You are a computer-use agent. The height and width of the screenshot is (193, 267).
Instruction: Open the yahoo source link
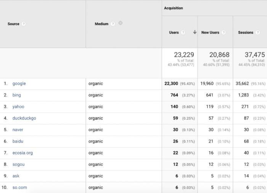tap(18, 107)
